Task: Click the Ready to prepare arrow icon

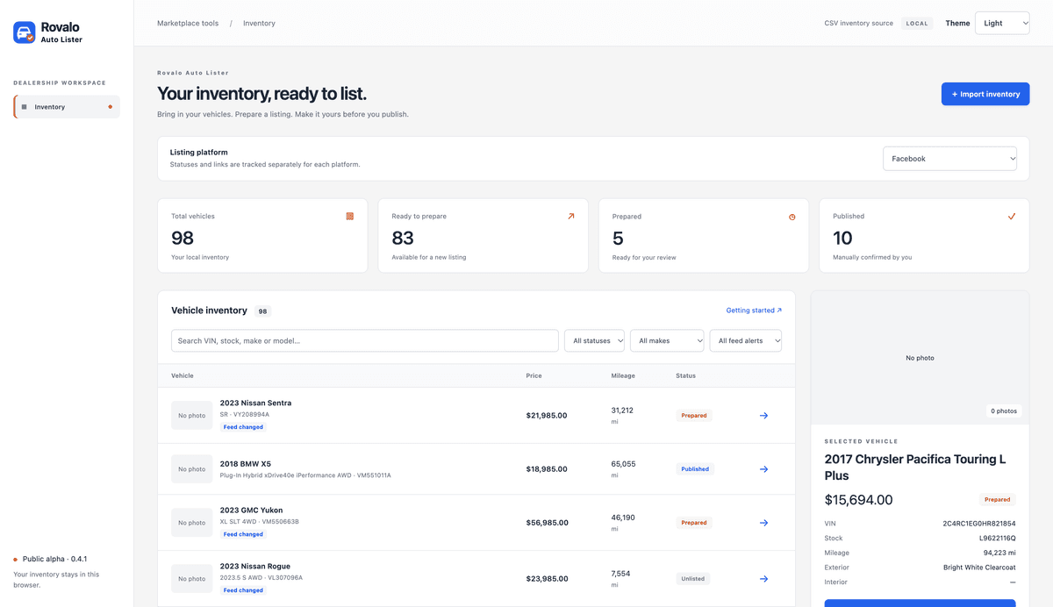Action: point(570,216)
